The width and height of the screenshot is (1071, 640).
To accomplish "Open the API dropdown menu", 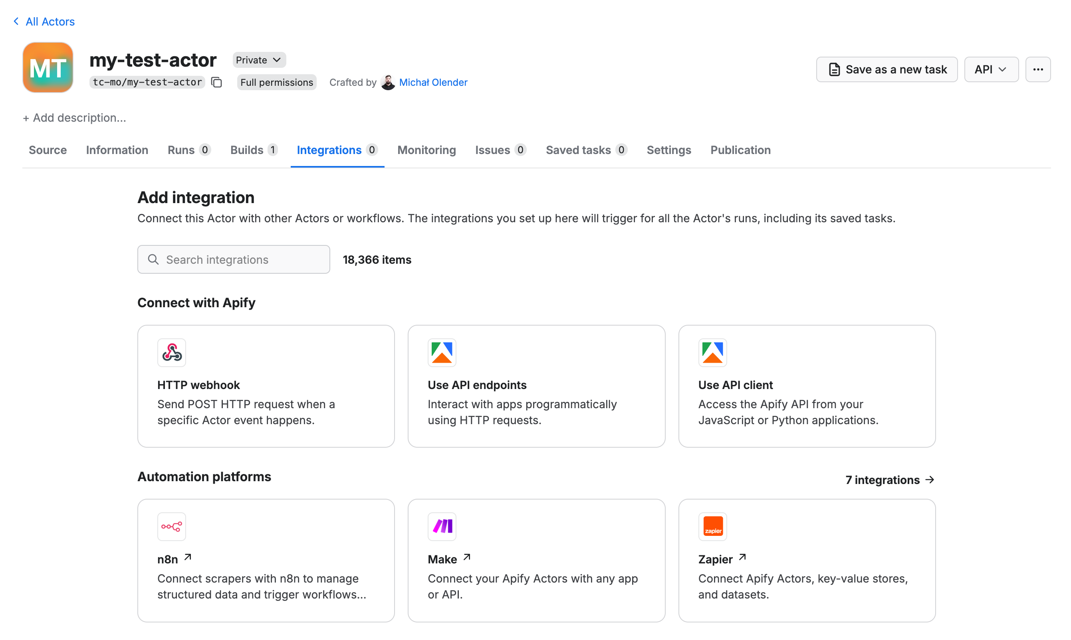I will pyautogui.click(x=991, y=69).
